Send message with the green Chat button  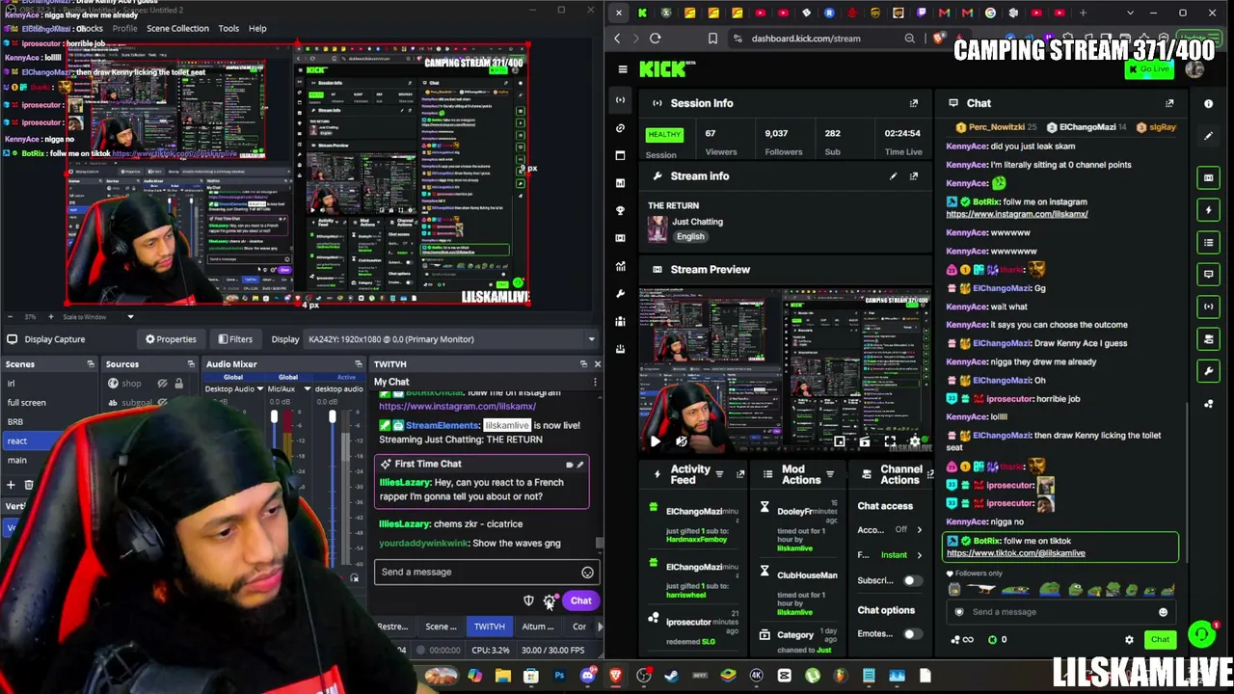coord(1160,640)
